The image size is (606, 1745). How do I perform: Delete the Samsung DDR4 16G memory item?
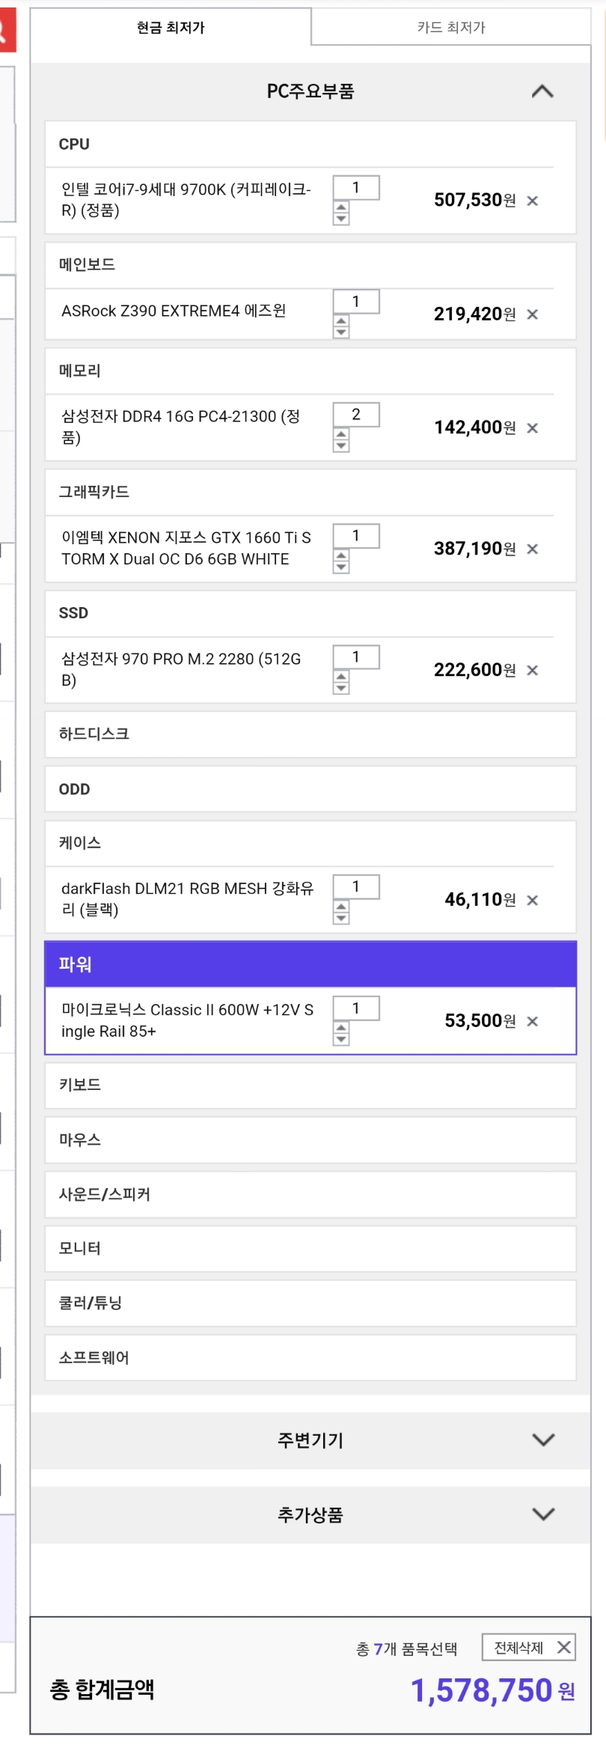click(532, 428)
